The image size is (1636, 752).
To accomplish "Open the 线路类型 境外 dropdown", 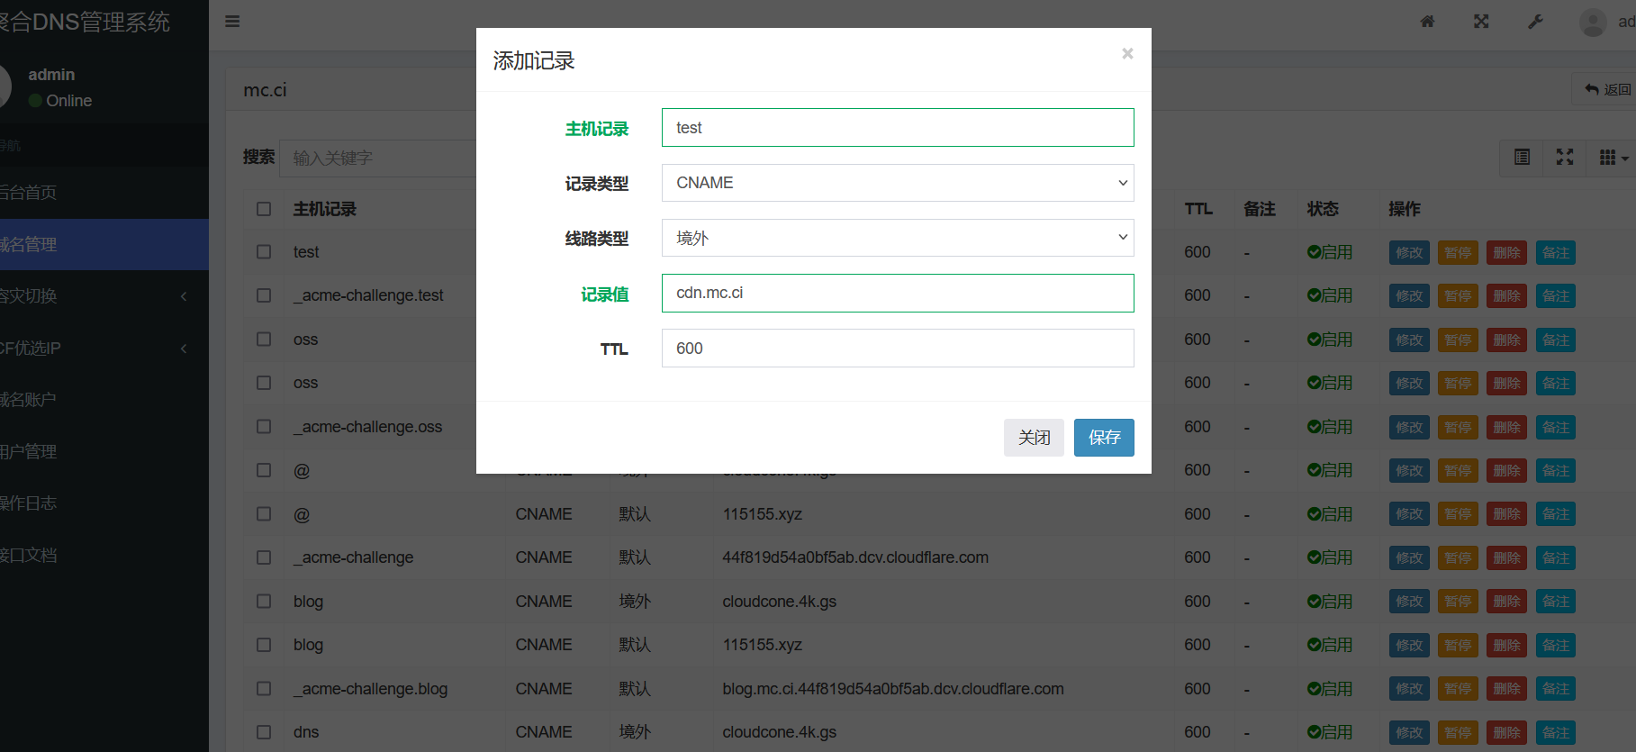I will (x=898, y=238).
